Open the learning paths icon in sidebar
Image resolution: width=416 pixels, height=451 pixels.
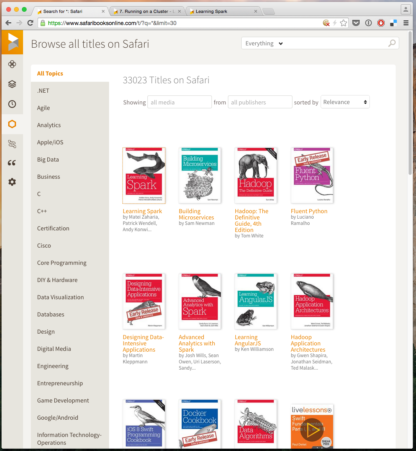(x=12, y=144)
